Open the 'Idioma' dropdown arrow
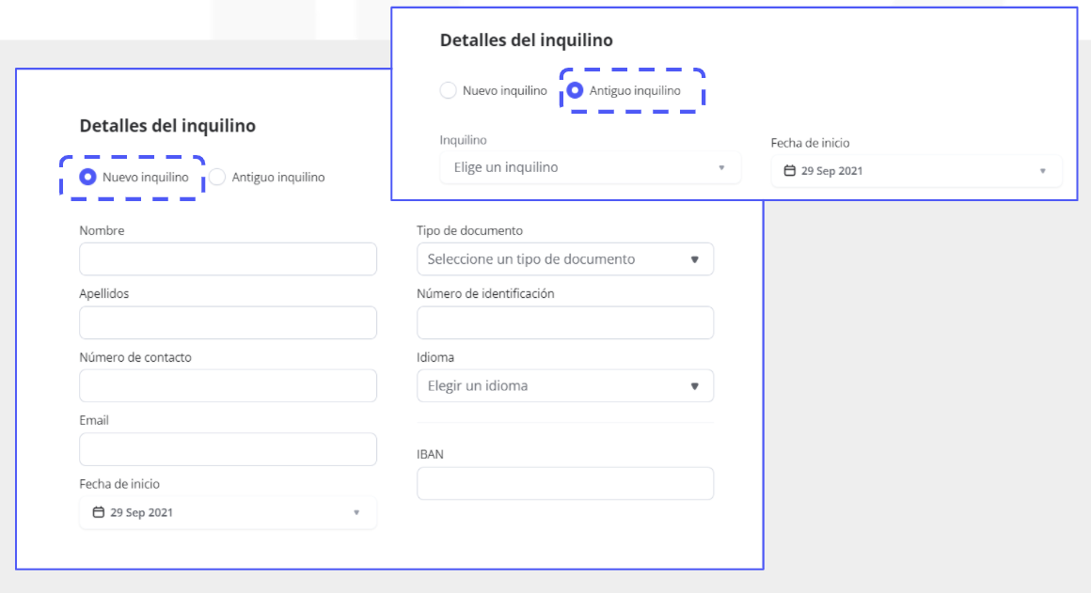 (695, 386)
